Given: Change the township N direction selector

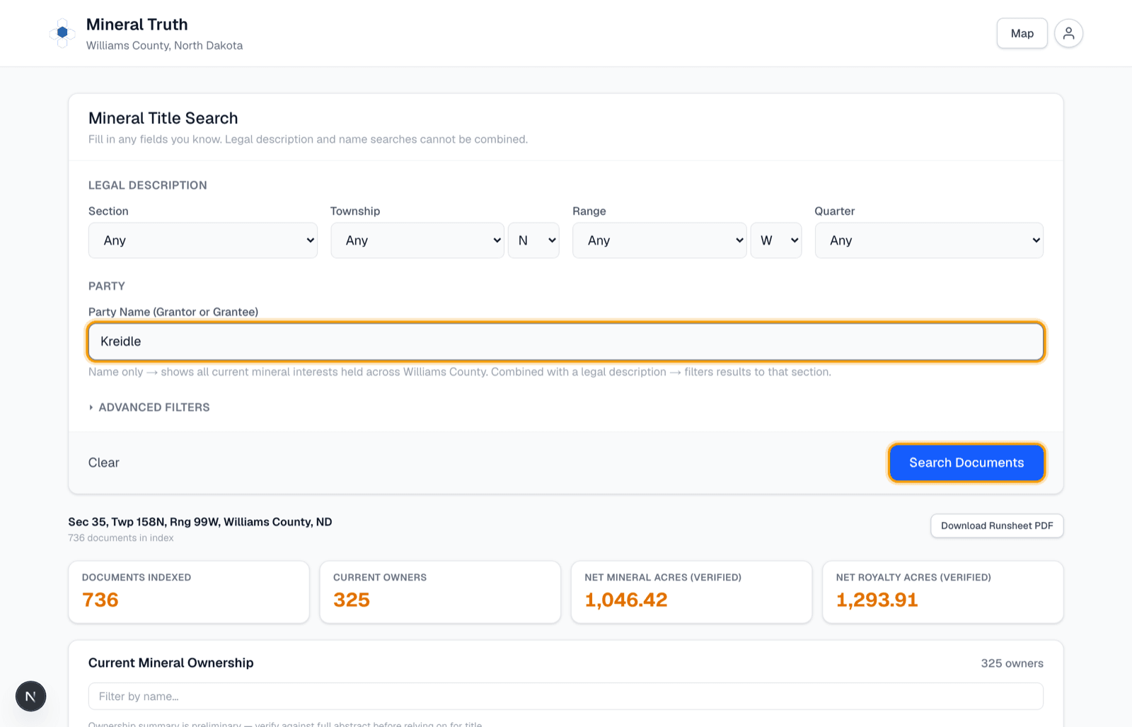Looking at the screenshot, I should (533, 240).
